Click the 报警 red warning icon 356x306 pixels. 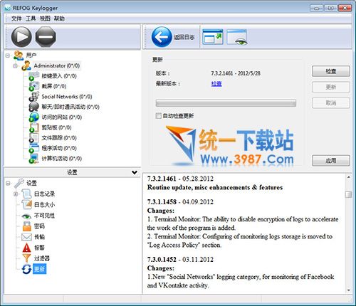click(x=26, y=248)
